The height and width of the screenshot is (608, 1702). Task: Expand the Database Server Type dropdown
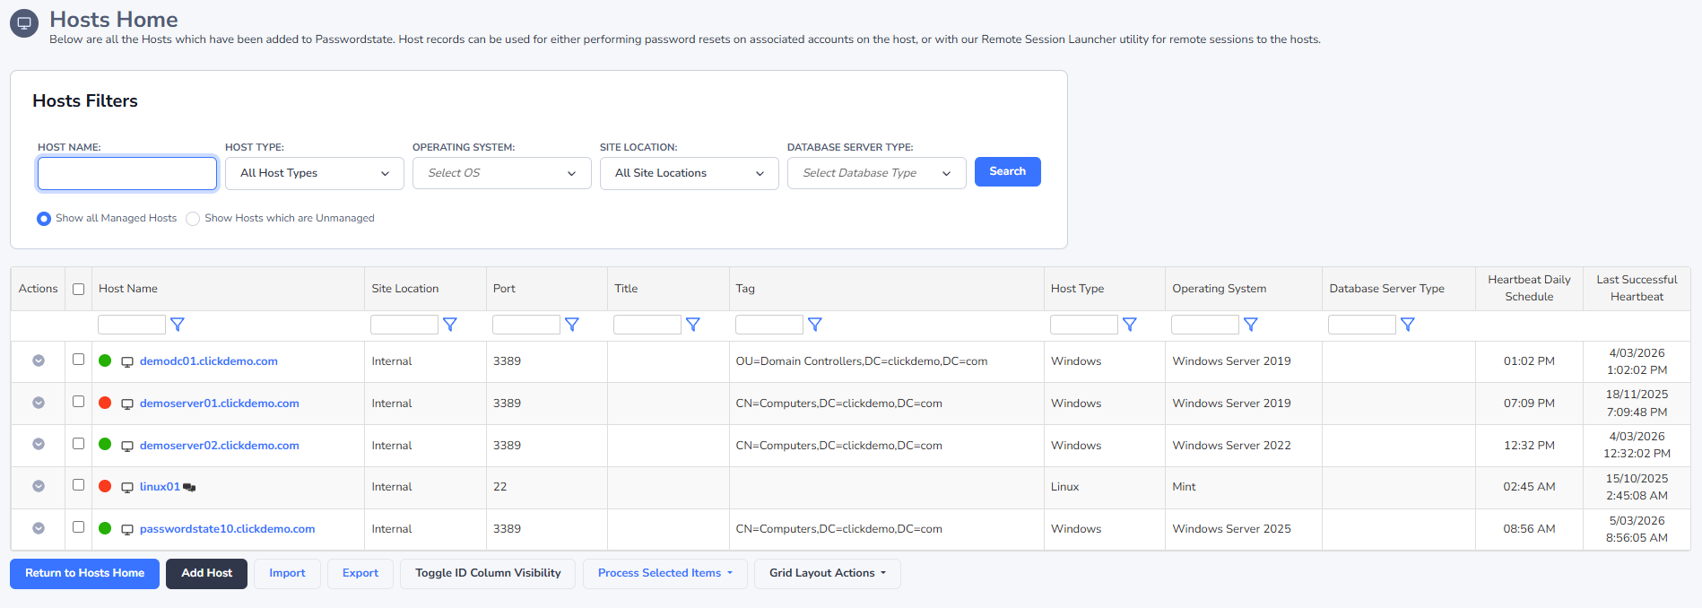(x=876, y=173)
